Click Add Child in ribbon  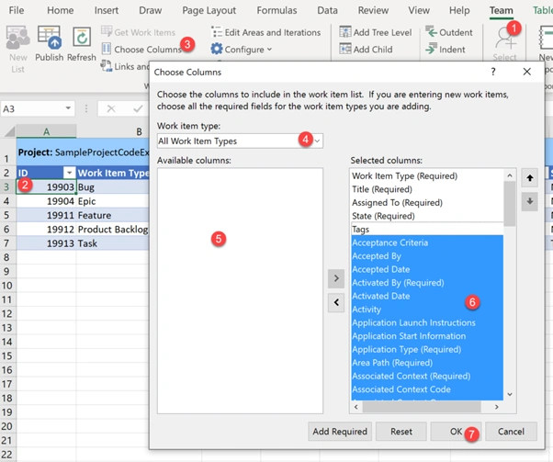point(367,49)
